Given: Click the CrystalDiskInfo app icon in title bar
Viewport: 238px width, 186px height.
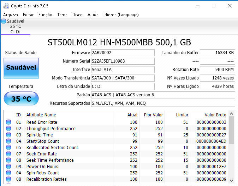Looking at the screenshot, I should coord(6,6).
